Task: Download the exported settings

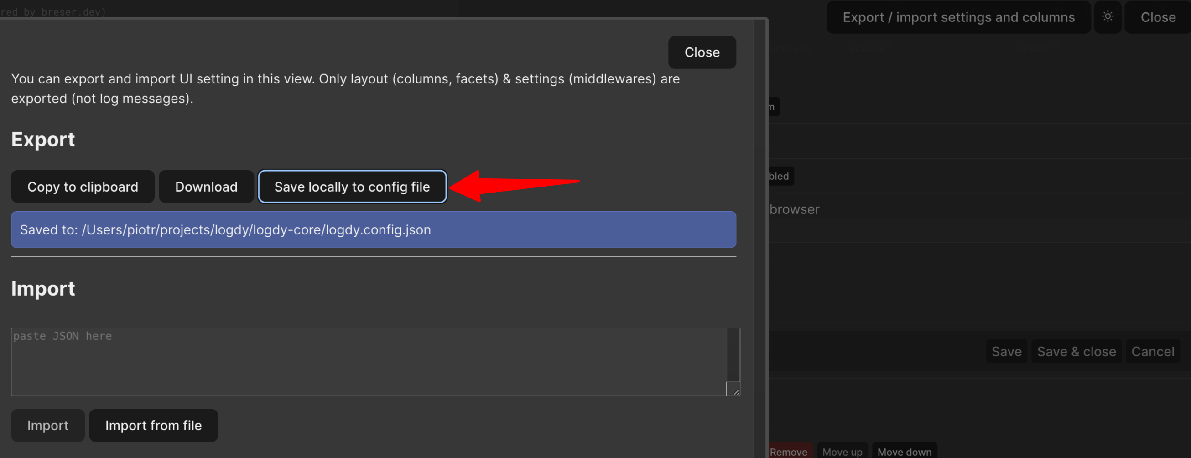Action: click(x=206, y=187)
